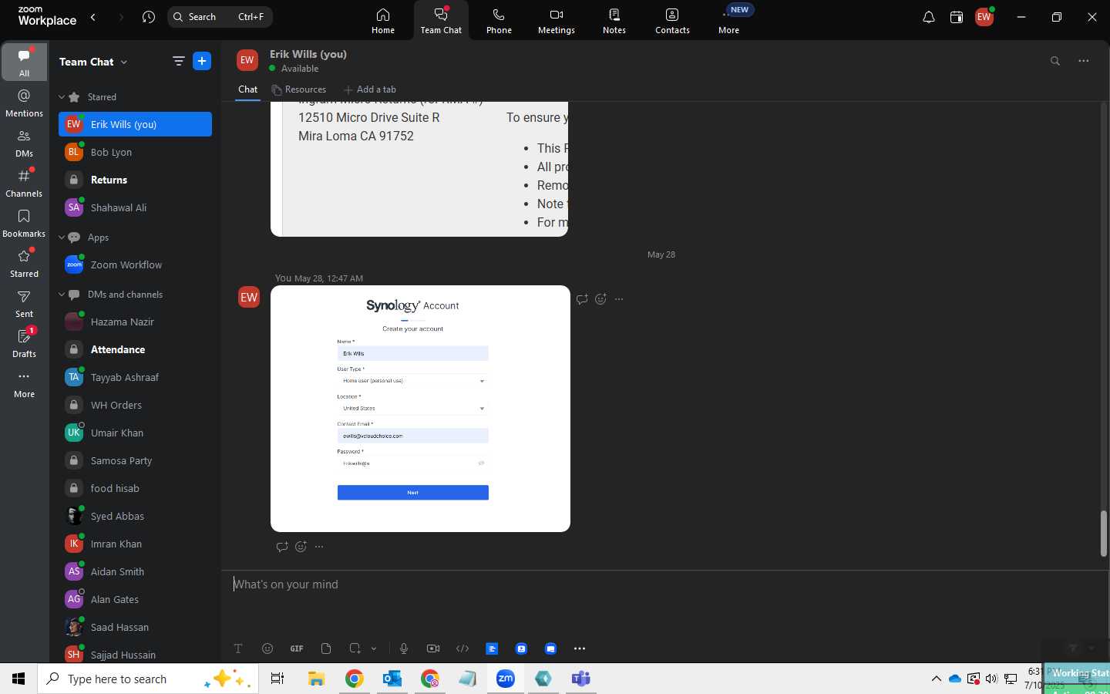Collapse the Apps section
This screenshot has height=694, width=1110.
pos(62,238)
